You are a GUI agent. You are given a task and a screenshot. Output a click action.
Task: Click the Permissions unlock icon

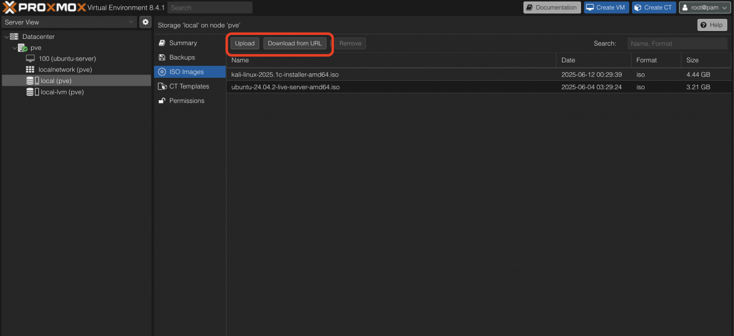(x=162, y=101)
